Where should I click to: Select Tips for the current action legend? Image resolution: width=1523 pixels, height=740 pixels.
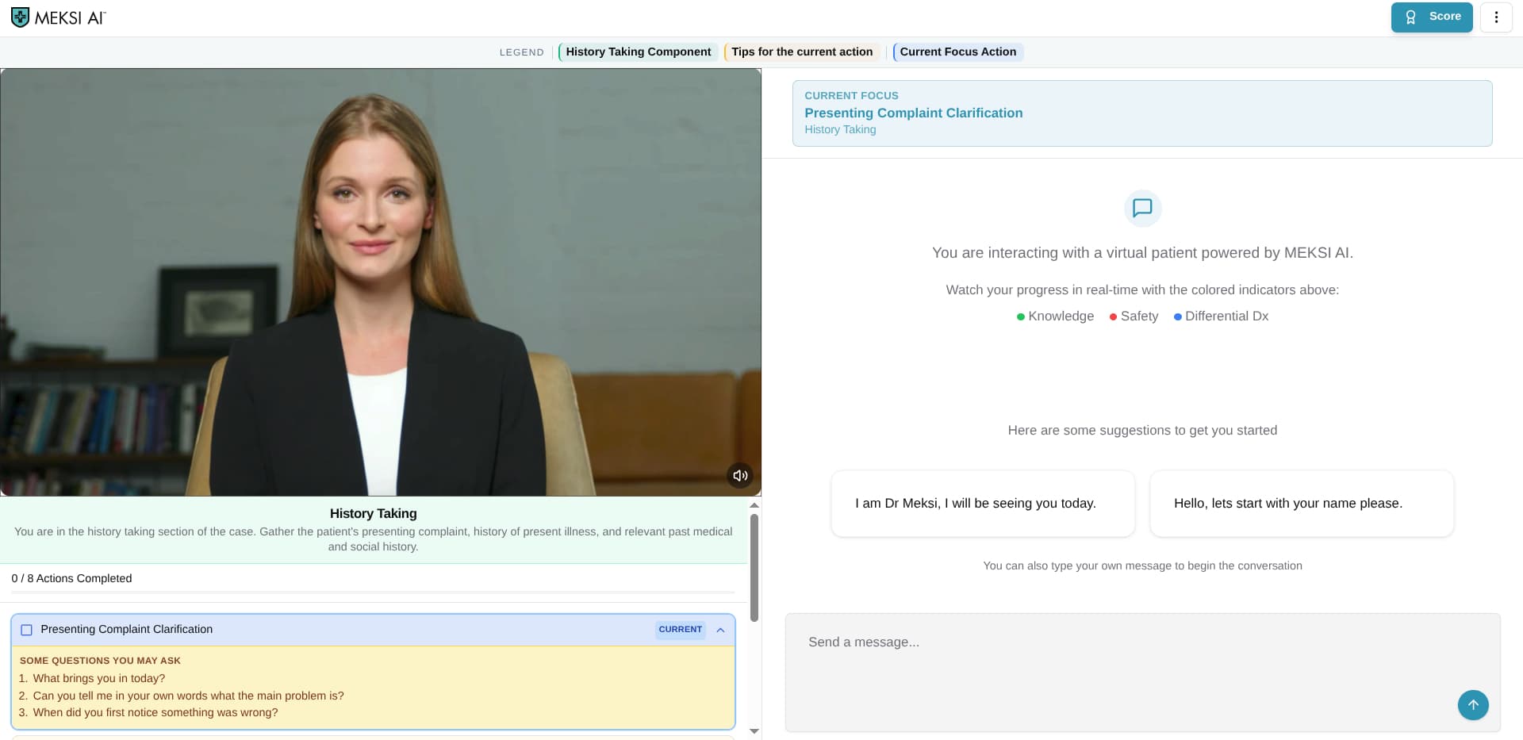[801, 52]
